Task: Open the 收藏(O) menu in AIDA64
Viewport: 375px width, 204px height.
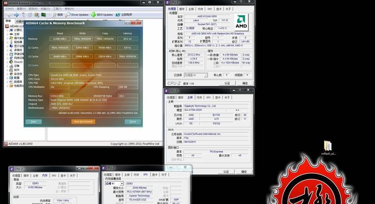Action: (x=45, y=9)
